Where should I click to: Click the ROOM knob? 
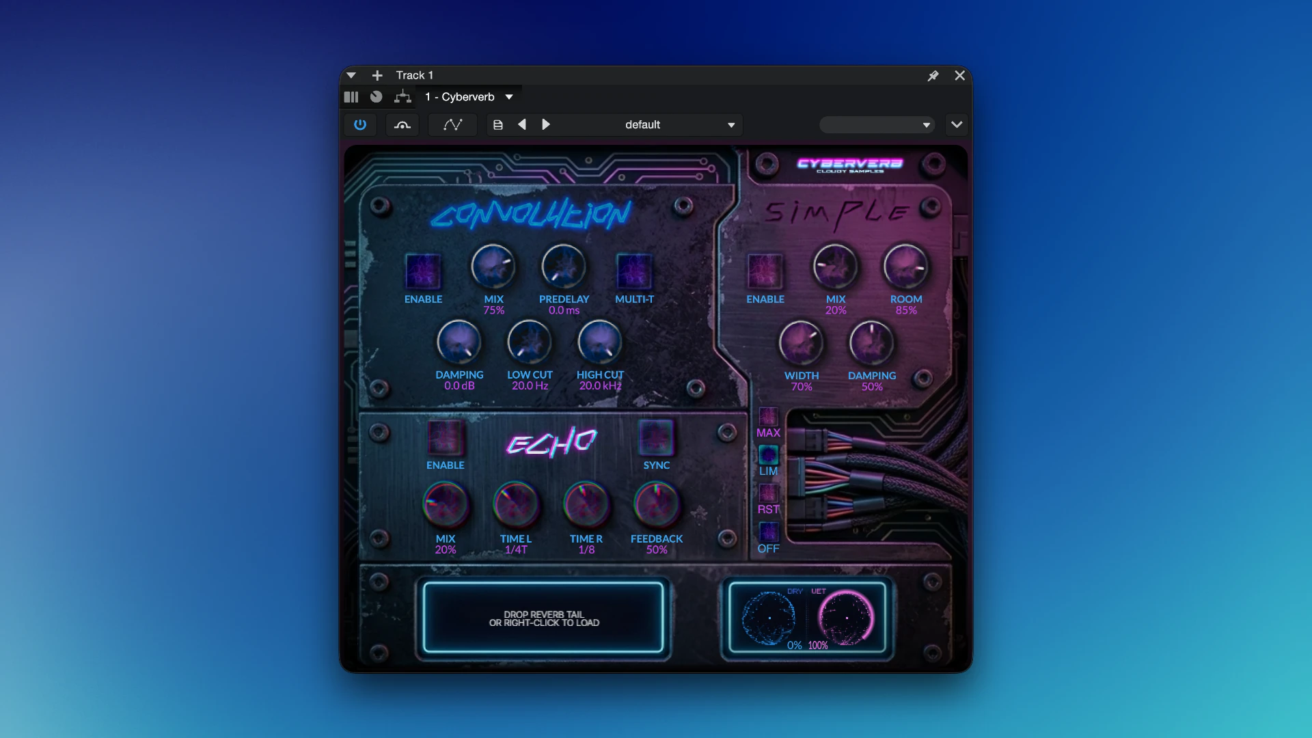click(x=906, y=266)
